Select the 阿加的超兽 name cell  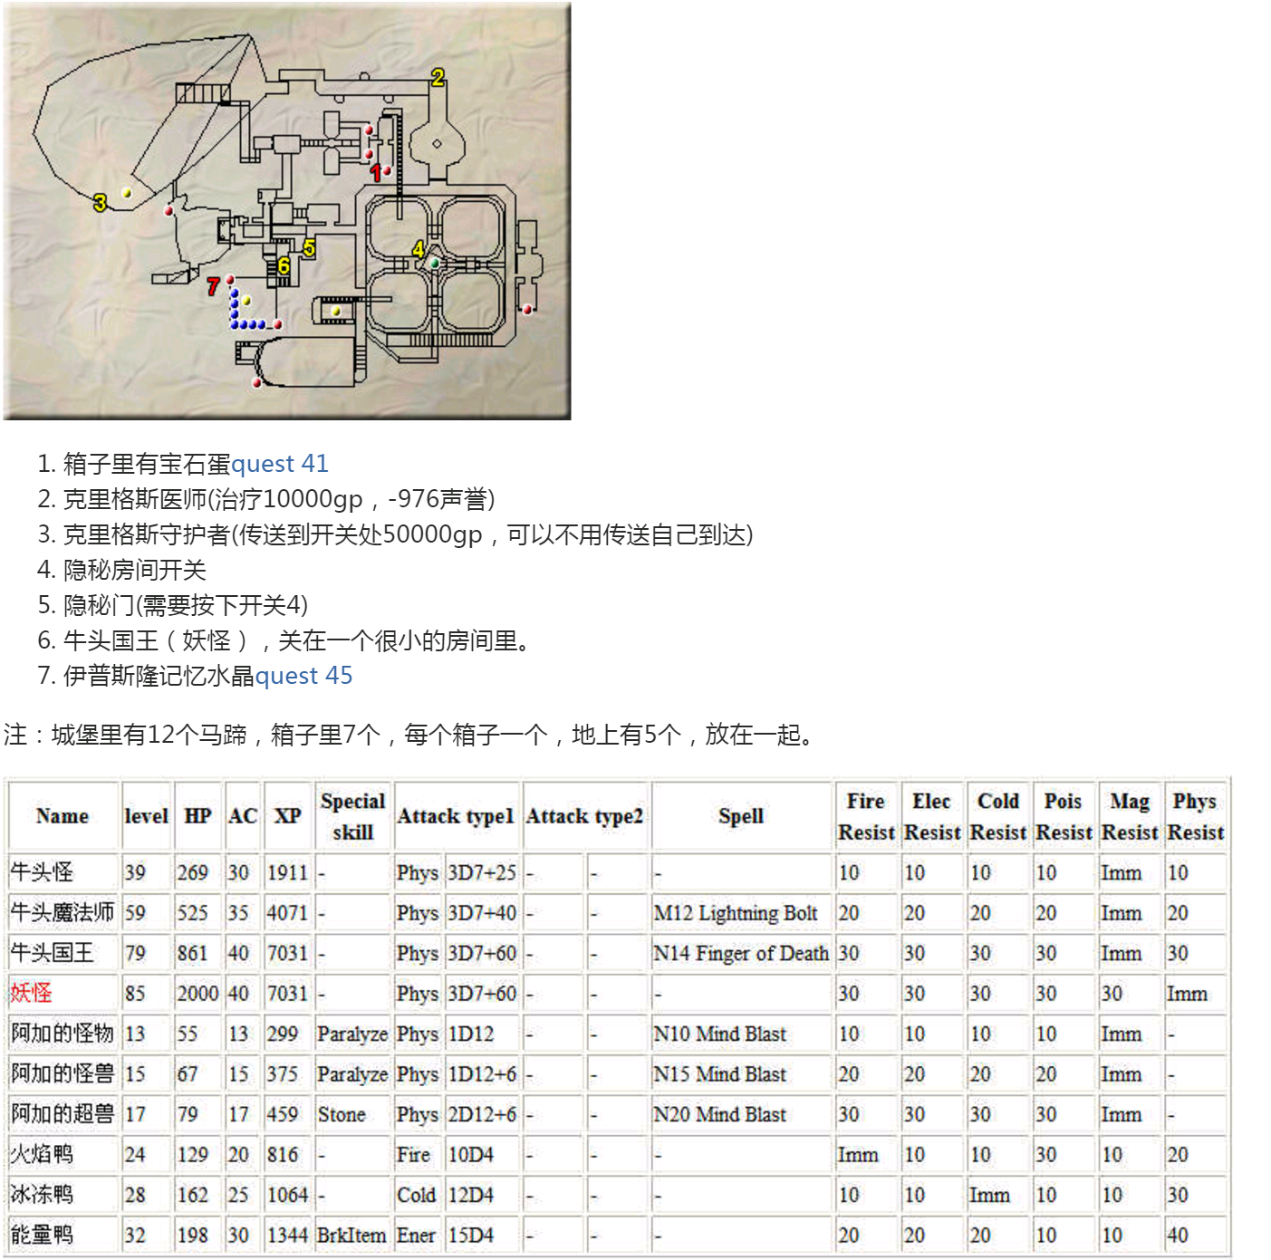tap(63, 1114)
